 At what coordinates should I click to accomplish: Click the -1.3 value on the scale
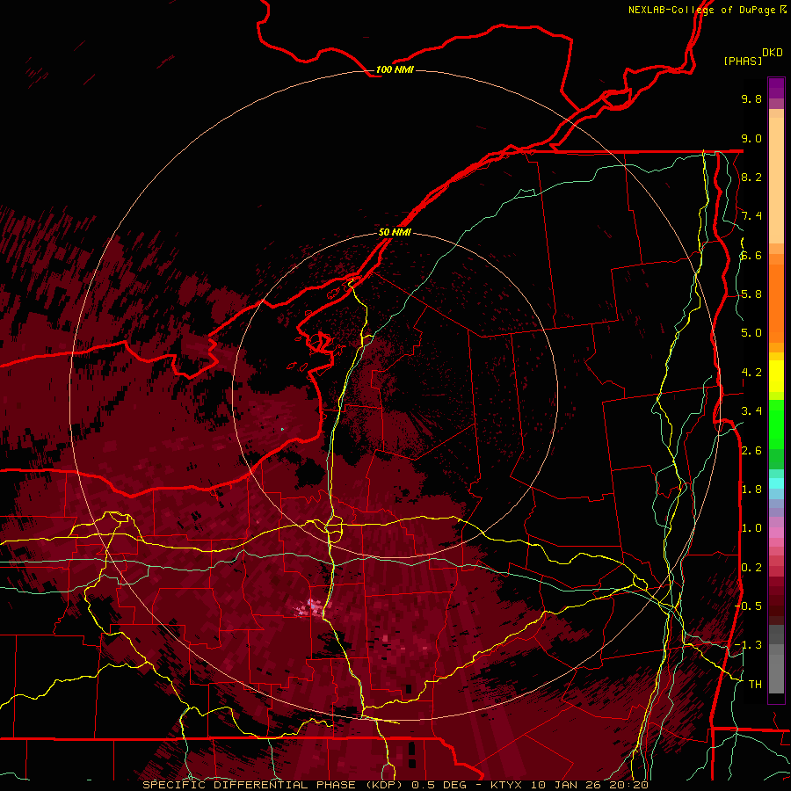click(748, 645)
